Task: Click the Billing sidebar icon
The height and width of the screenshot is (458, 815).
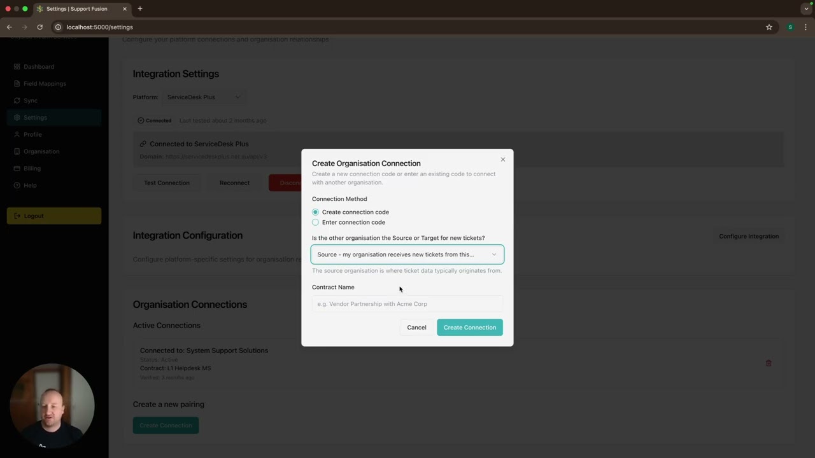Action: pos(17,169)
